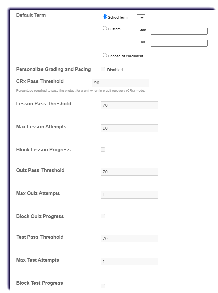Toggle the Block Lesson Progress checkbox

(x=103, y=149)
